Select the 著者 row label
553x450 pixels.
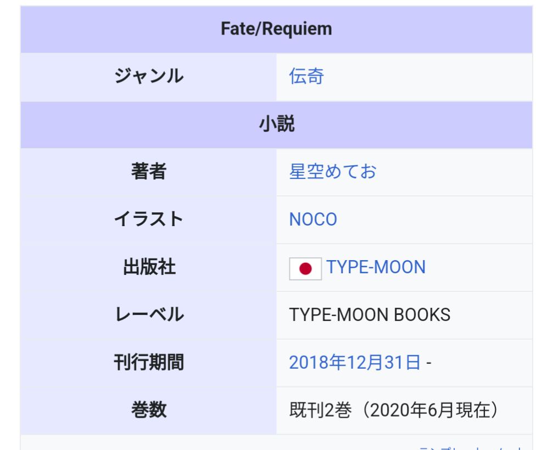point(149,172)
